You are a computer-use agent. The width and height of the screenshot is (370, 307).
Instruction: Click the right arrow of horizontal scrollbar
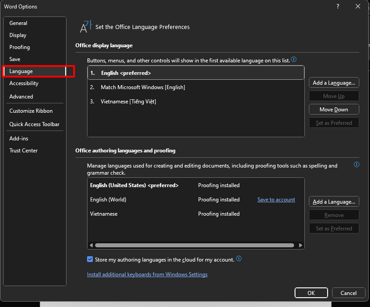click(300, 245)
